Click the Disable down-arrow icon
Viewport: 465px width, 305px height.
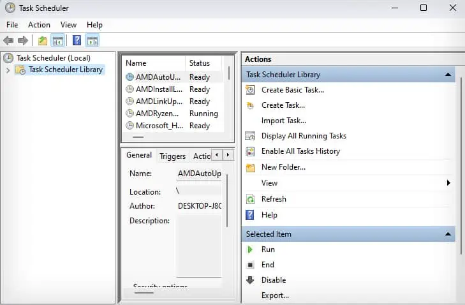click(250, 279)
